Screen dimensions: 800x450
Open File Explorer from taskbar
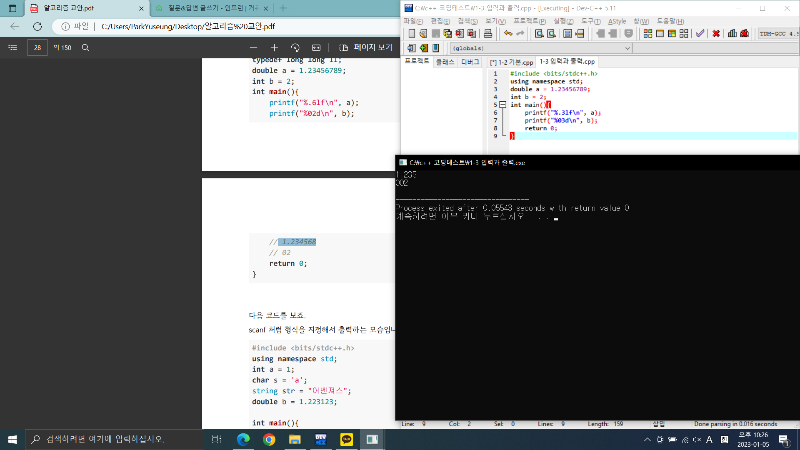[295, 440]
